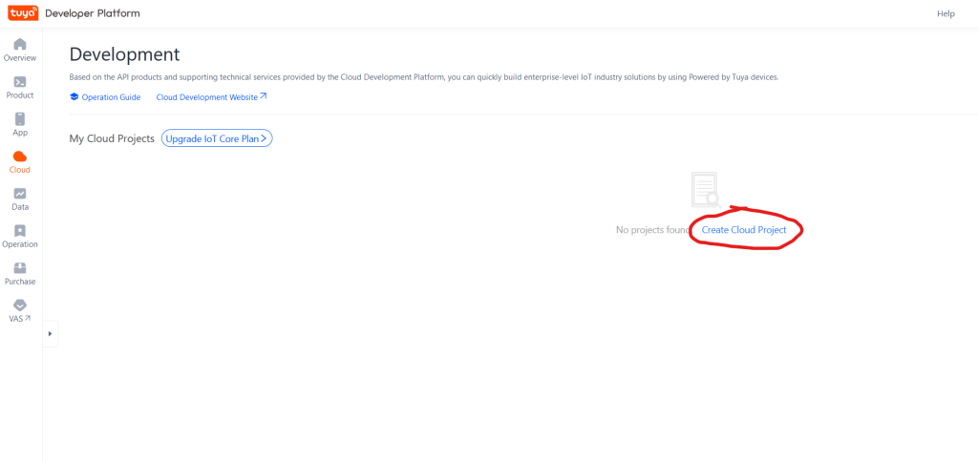Visit the Cloud Development Website link
Screen dimensions: 978x462
click(x=206, y=97)
